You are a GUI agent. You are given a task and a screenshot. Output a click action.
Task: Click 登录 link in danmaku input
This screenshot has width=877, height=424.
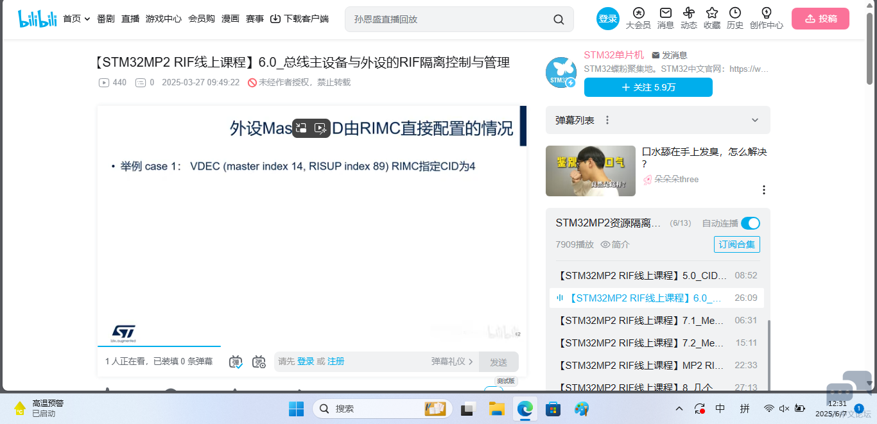(x=306, y=362)
